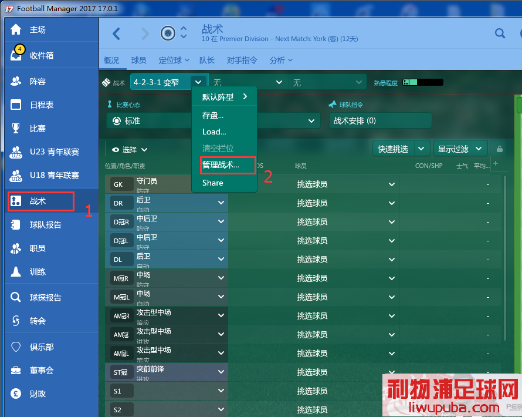
Task: Go back with the left arrow
Action: tap(116, 33)
